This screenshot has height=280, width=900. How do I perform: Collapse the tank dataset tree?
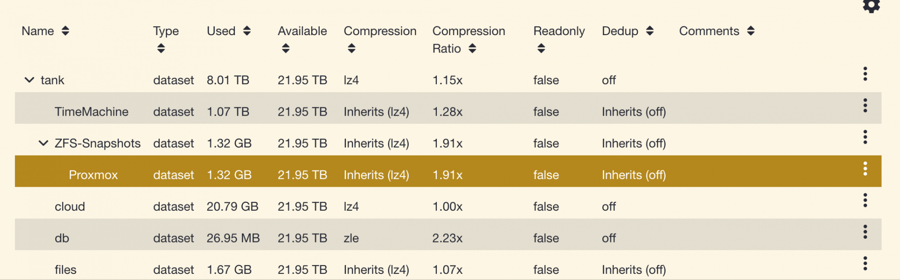(x=29, y=80)
